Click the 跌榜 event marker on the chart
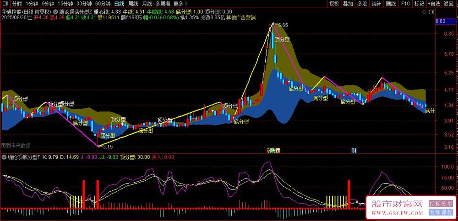The image size is (458, 221). pos(274,150)
